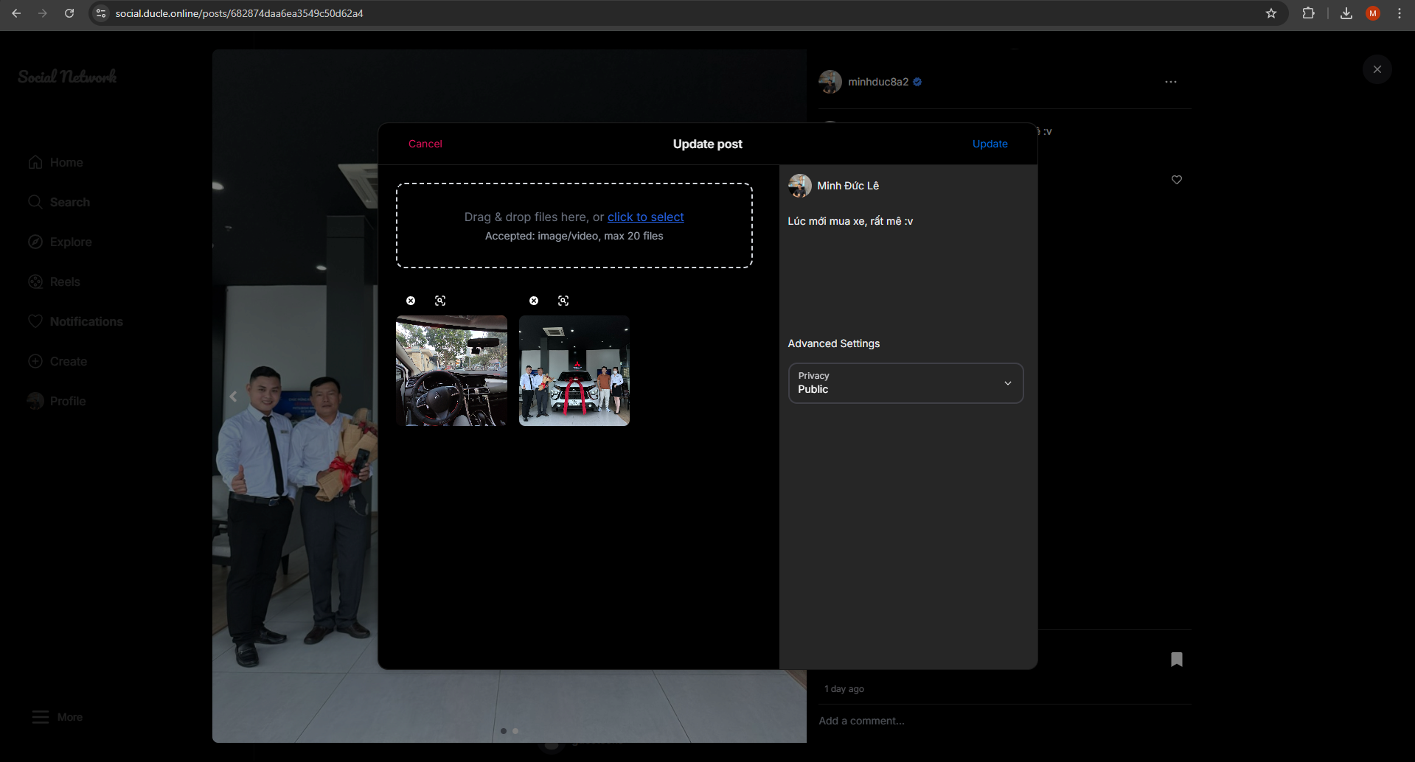Open Chrome profile avatar M
This screenshot has width=1415, height=762.
pos(1373,13)
